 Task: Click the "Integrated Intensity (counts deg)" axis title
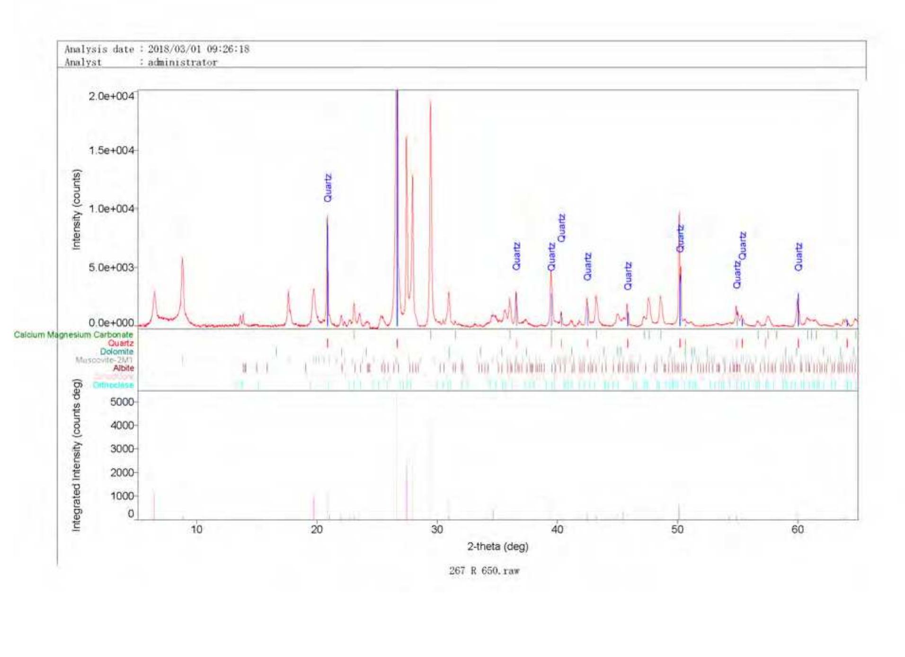[76, 455]
